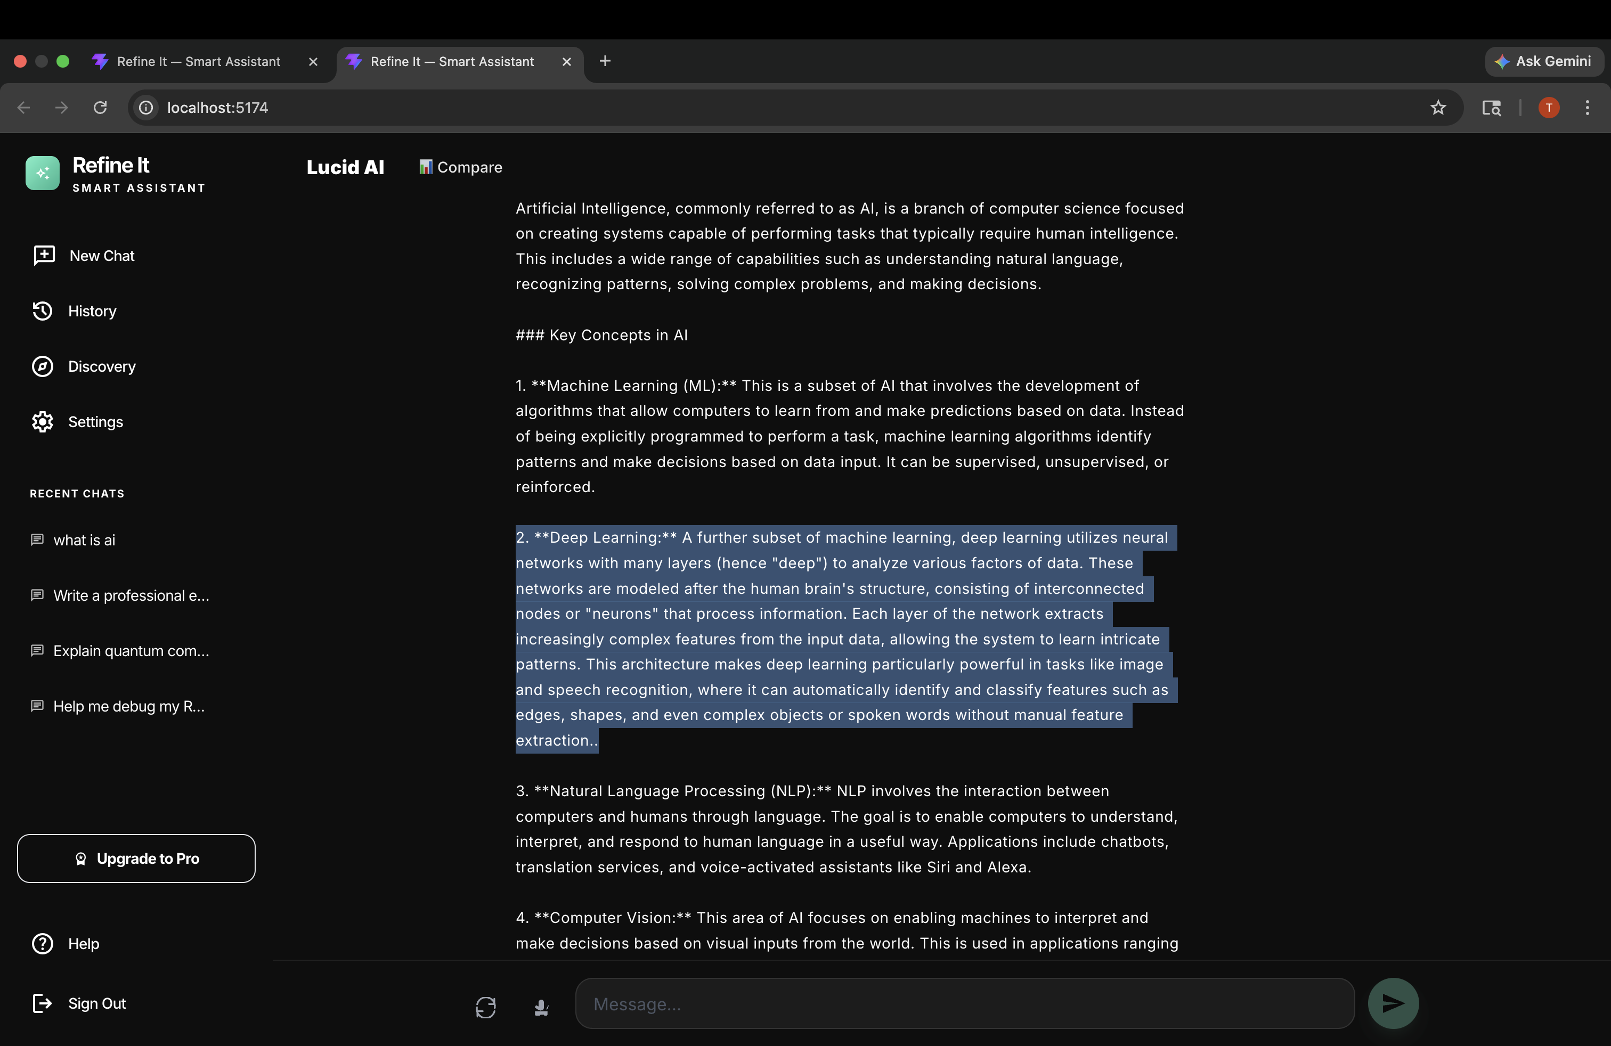Open a new browser tab
Viewport: 1611px width, 1046px height.
pyautogui.click(x=605, y=61)
